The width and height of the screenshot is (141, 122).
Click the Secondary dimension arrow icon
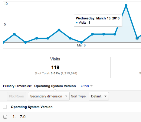[66, 96]
